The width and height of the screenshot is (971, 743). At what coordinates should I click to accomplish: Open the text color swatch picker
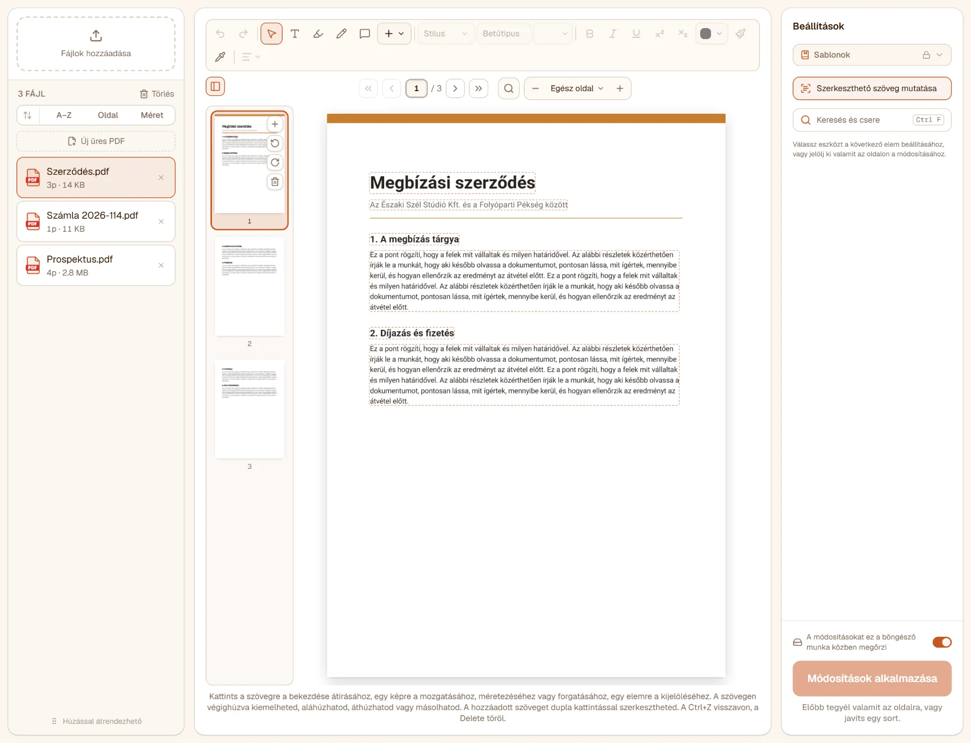pos(711,33)
